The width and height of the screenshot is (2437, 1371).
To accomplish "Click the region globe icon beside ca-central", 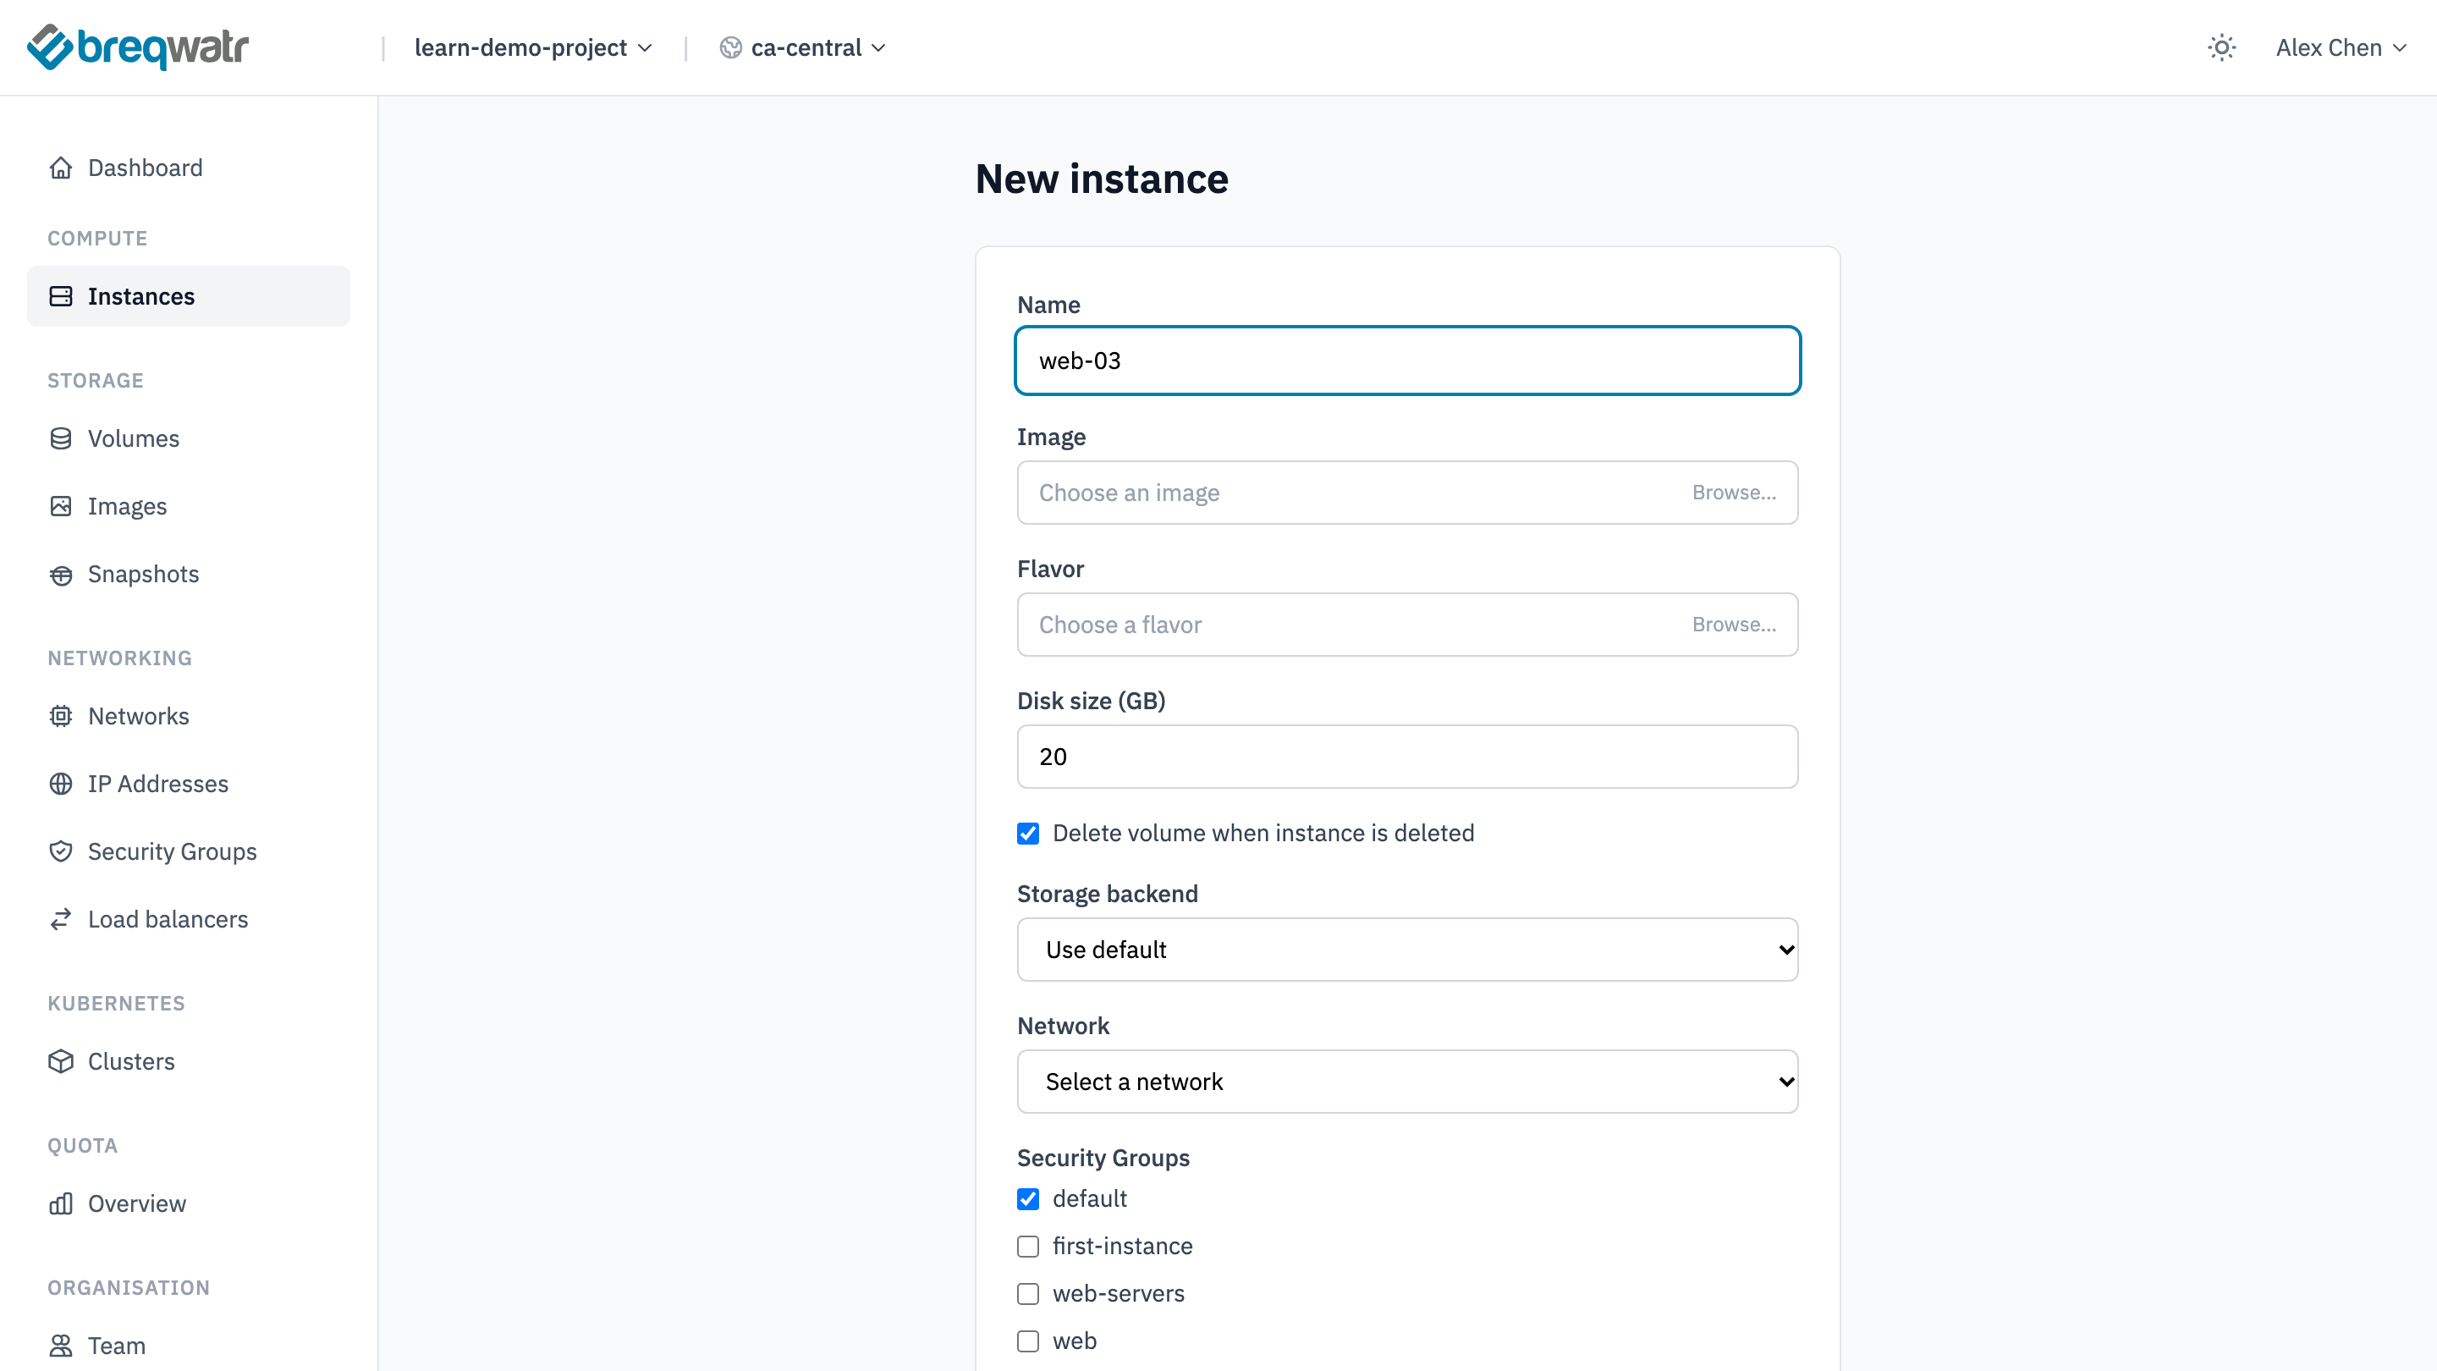I will [x=730, y=47].
